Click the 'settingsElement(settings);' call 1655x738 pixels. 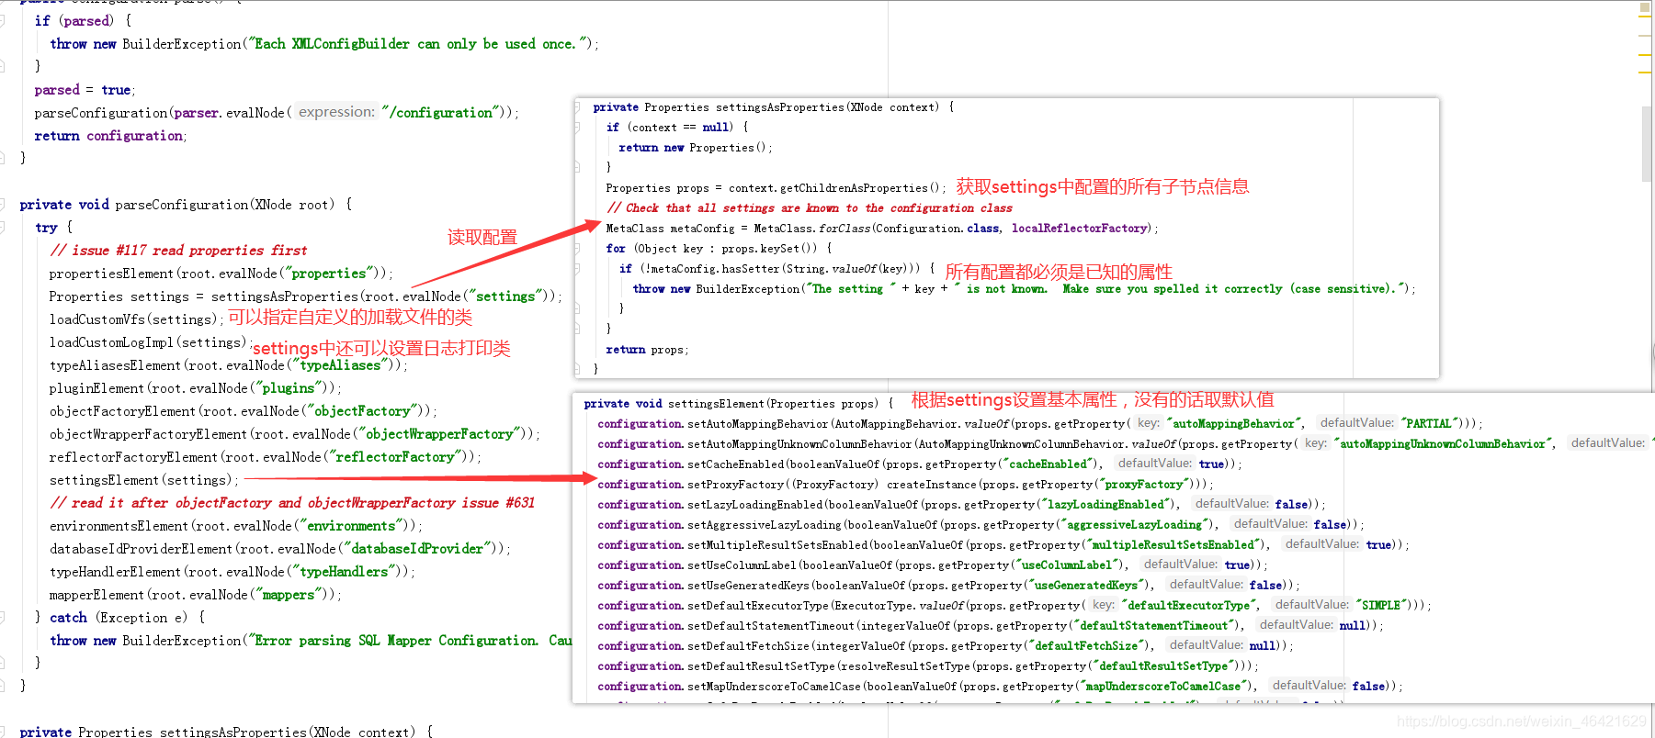coord(143,480)
